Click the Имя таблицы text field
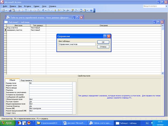Viewport: 168px width, 126px height. click(77, 44)
